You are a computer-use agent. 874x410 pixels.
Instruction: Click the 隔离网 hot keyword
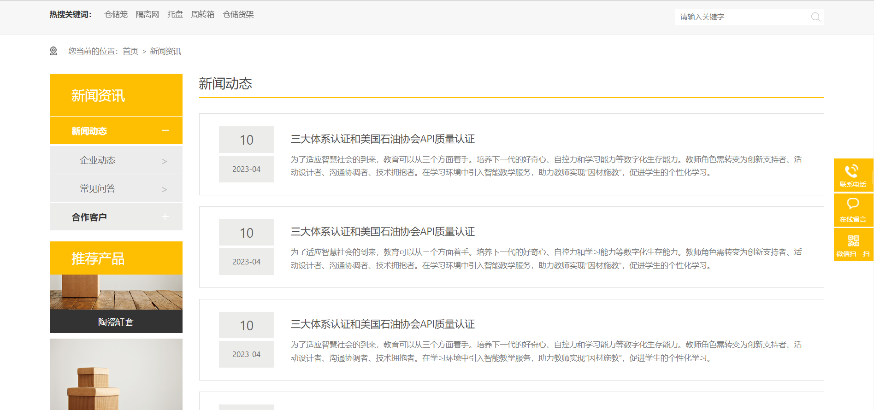[x=148, y=15]
